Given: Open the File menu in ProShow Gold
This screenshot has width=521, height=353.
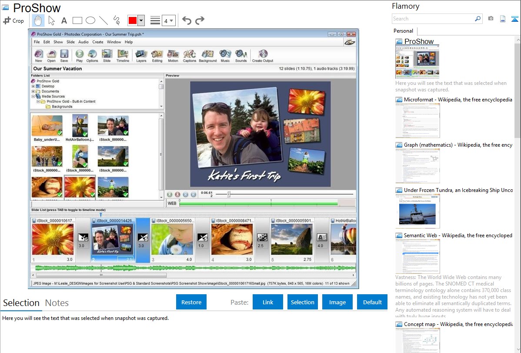Looking at the screenshot, I should (37, 42).
